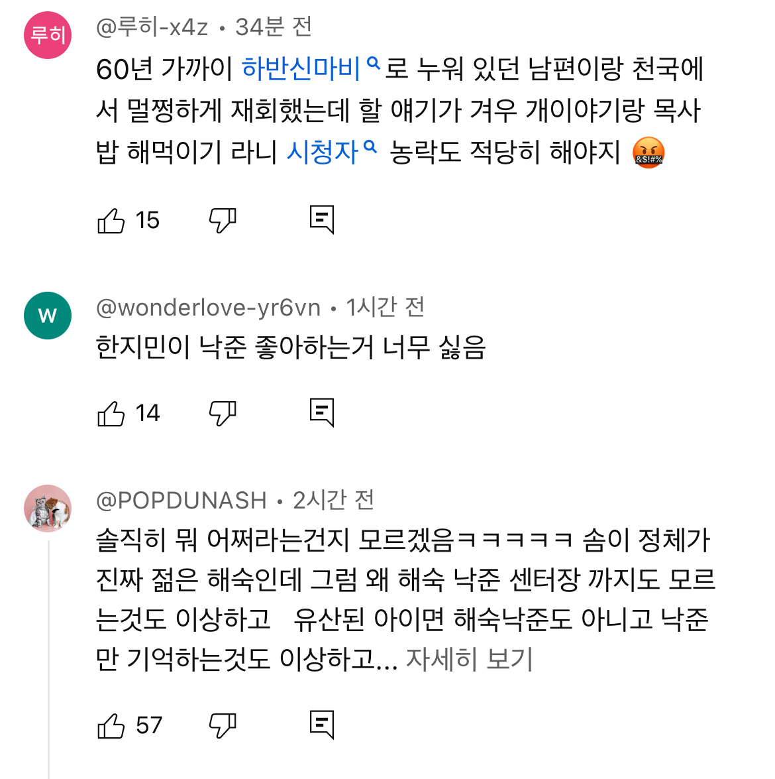Screen dimensions: 775x779
Task: Open reply for @wonderlove-yr6vn comment
Action: coord(322,412)
